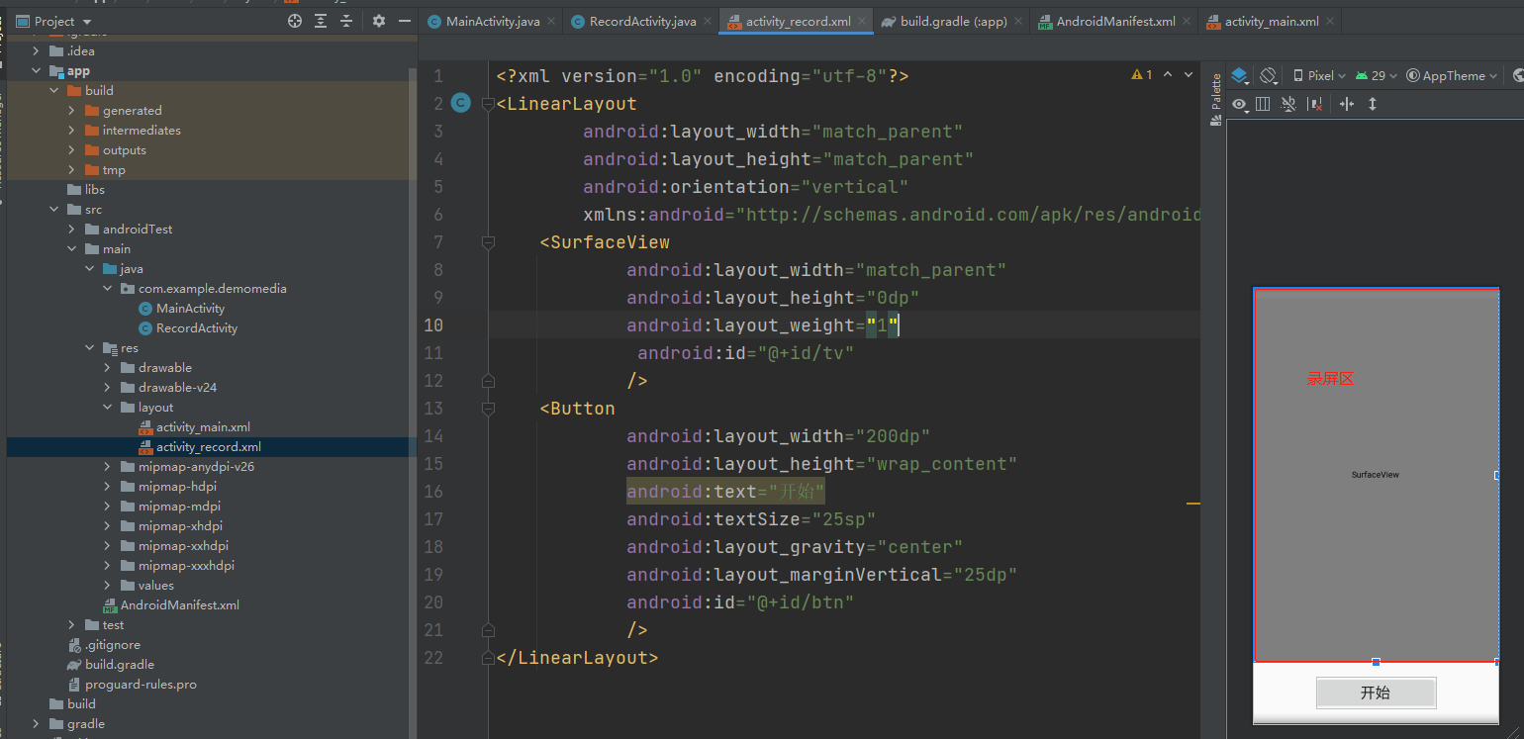1524x739 pixels.
Task: Click android:text="开始" code on line 16
Action: pos(725,492)
